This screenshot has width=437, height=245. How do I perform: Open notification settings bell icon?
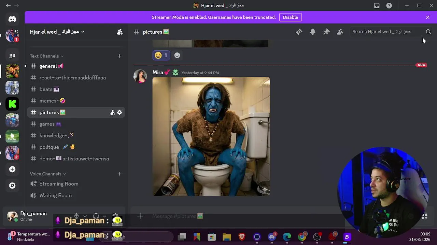(x=313, y=32)
